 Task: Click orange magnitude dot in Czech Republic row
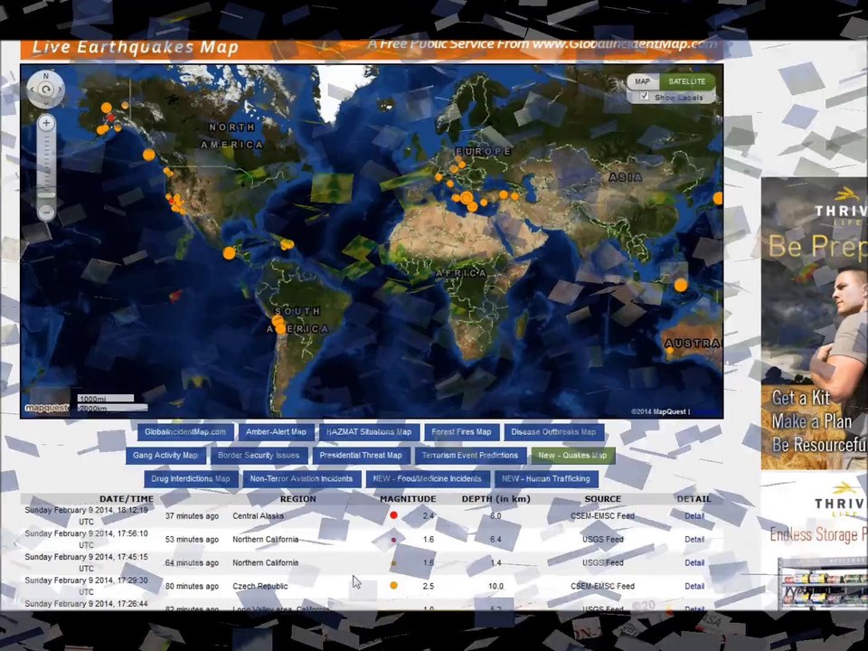[x=393, y=585]
